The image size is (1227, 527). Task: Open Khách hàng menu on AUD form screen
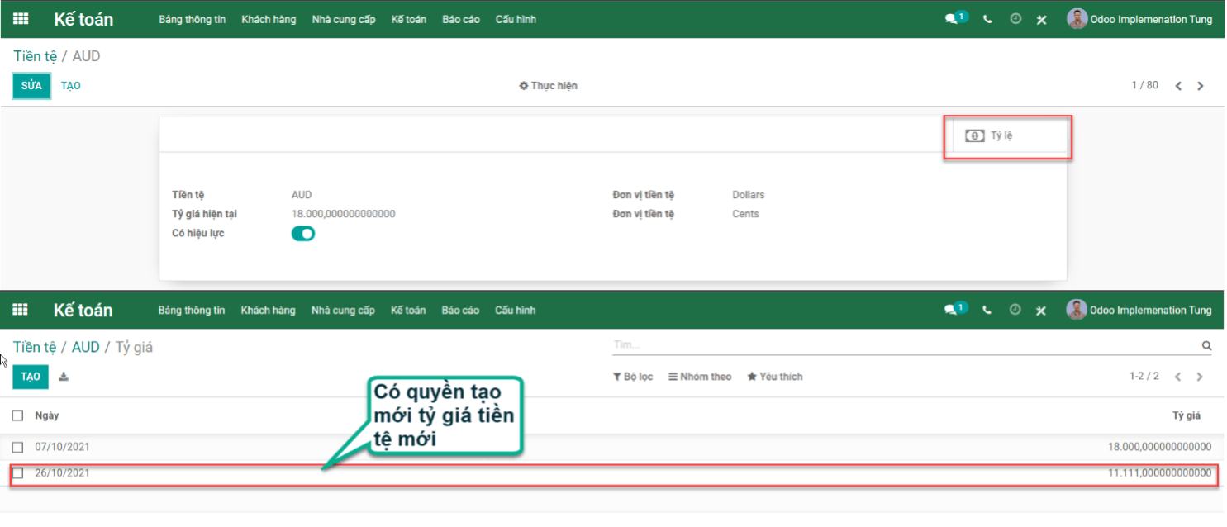269,19
